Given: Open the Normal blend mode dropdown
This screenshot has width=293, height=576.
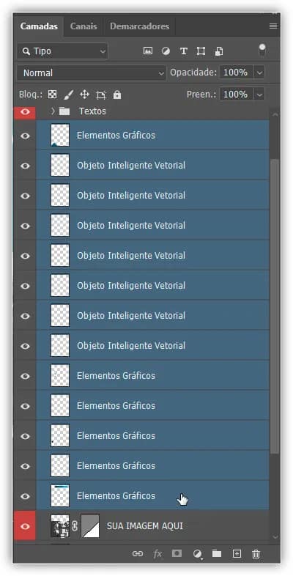Looking at the screenshot, I should (x=92, y=73).
